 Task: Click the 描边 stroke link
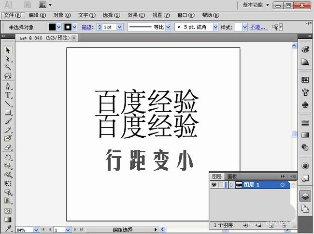[x=87, y=27]
